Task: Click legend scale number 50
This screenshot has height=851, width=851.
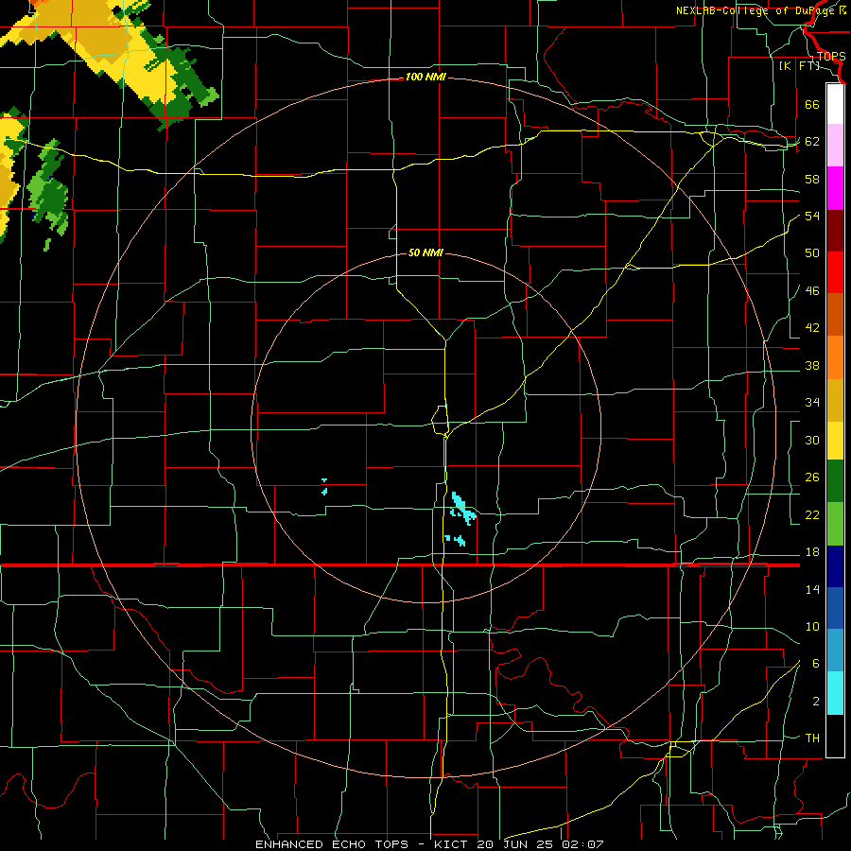Action: [x=812, y=253]
